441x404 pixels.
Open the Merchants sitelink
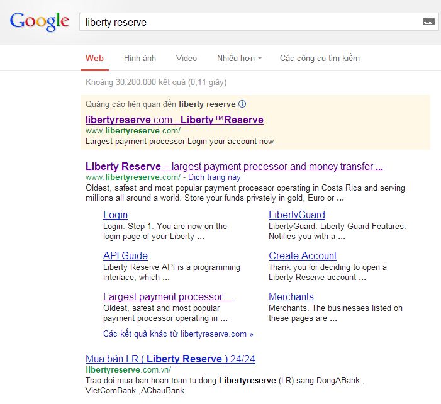click(291, 297)
